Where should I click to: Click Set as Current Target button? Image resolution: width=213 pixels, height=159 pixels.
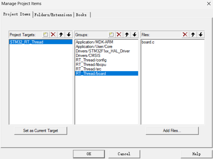(x=41, y=131)
